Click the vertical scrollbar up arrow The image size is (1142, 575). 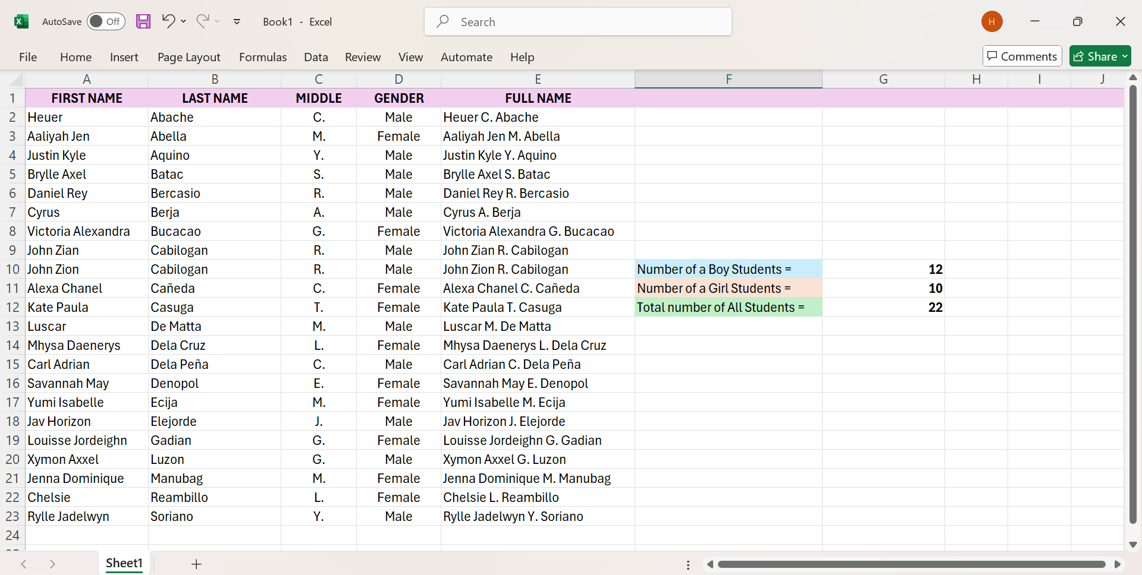(1133, 78)
